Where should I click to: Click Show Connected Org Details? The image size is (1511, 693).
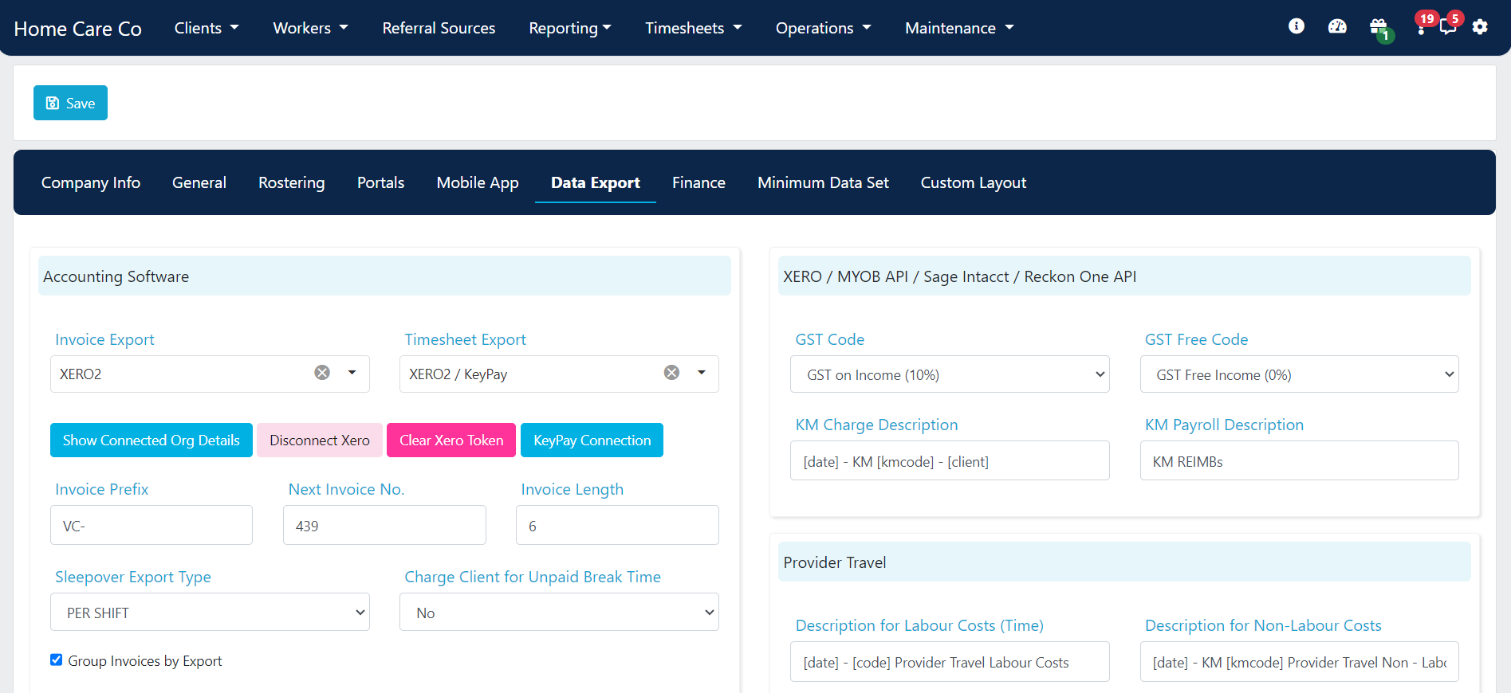tap(151, 440)
